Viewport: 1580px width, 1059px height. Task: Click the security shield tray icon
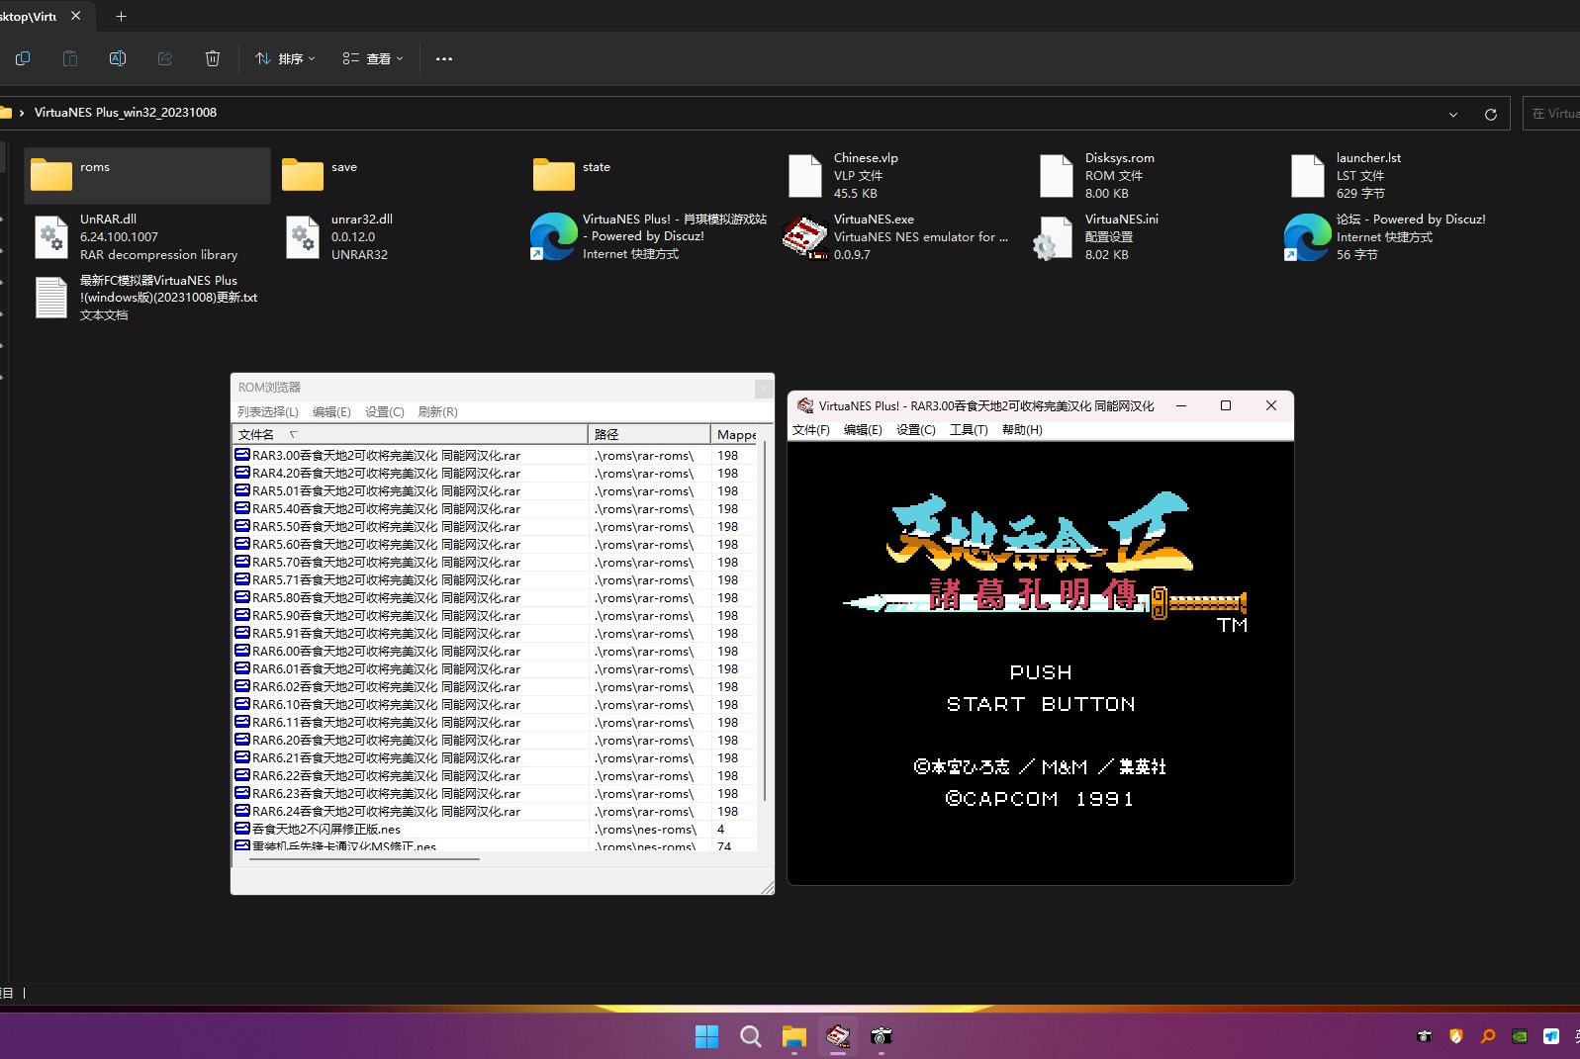tap(1456, 1036)
